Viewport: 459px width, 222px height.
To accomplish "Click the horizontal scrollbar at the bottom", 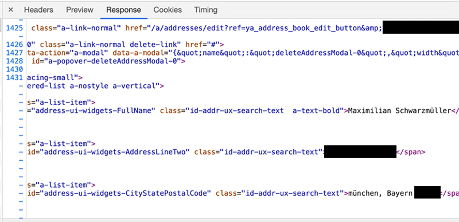I will point(229,219).
